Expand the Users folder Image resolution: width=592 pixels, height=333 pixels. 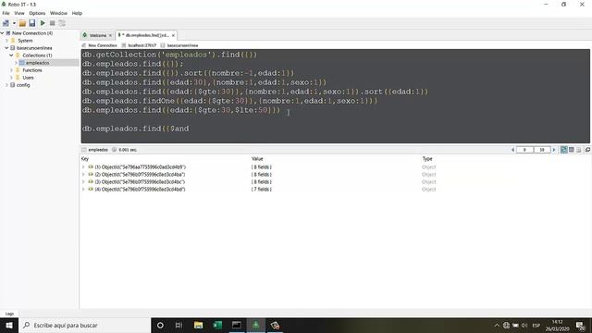[11, 78]
